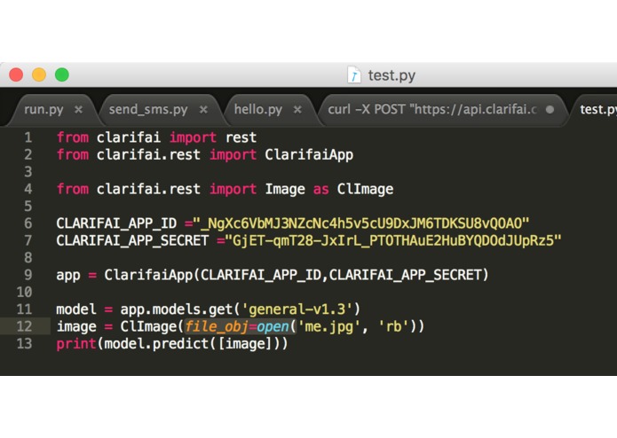Click 'import' keyword on line 1

(x=193, y=137)
